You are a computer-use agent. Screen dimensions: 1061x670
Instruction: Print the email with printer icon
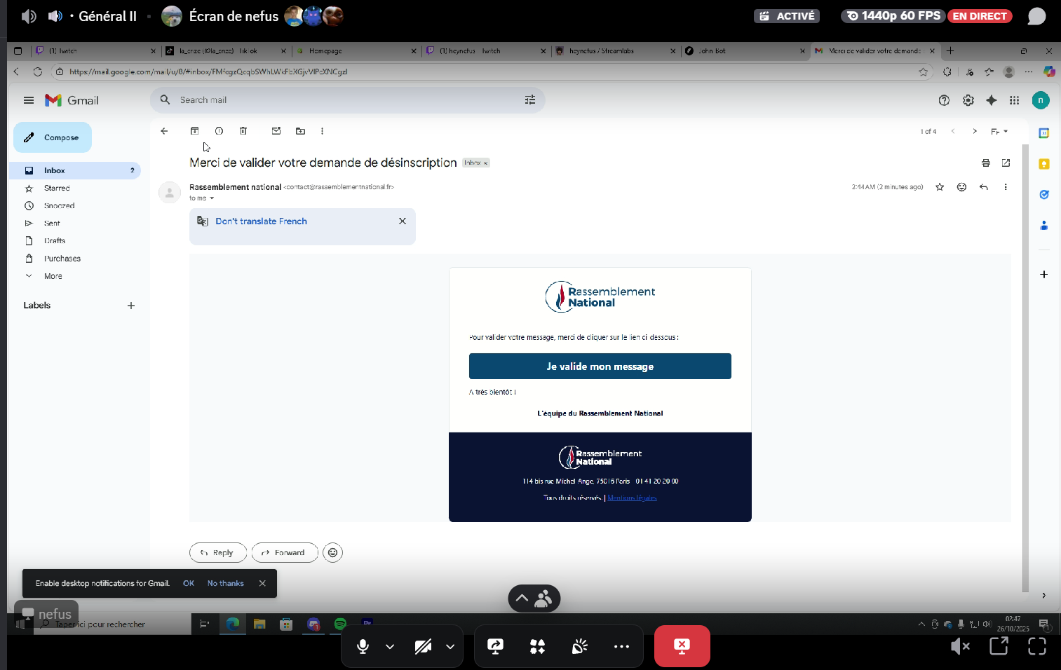[985, 163]
